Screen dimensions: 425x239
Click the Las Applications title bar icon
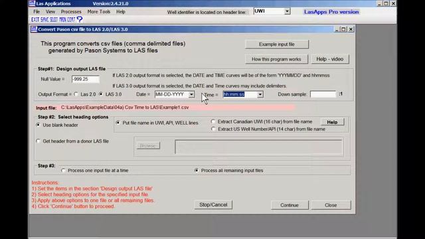pos(33,3)
